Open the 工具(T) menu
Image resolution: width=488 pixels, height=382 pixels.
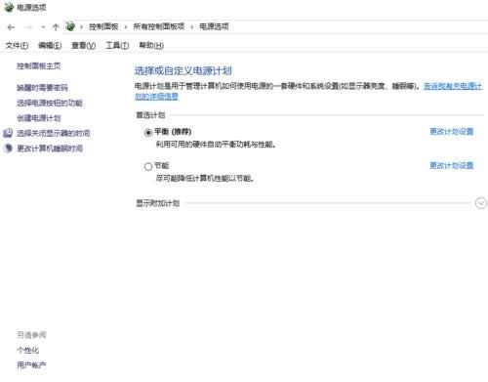pyautogui.click(x=117, y=46)
